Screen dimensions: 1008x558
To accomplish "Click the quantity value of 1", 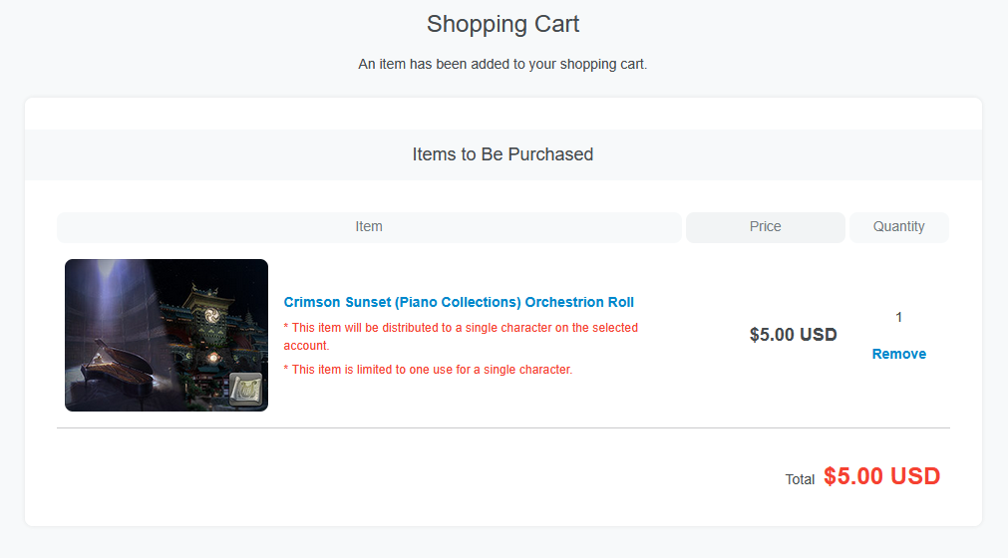I will point(898,318).
